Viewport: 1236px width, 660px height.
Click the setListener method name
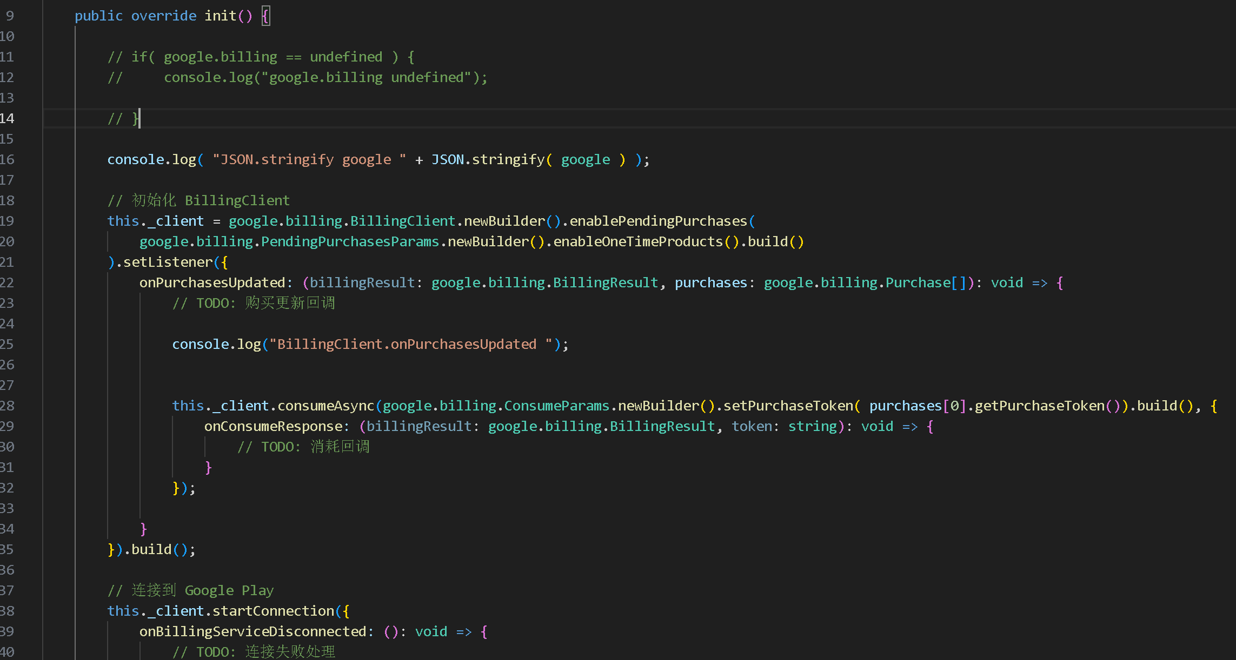[x=168, y=262]
